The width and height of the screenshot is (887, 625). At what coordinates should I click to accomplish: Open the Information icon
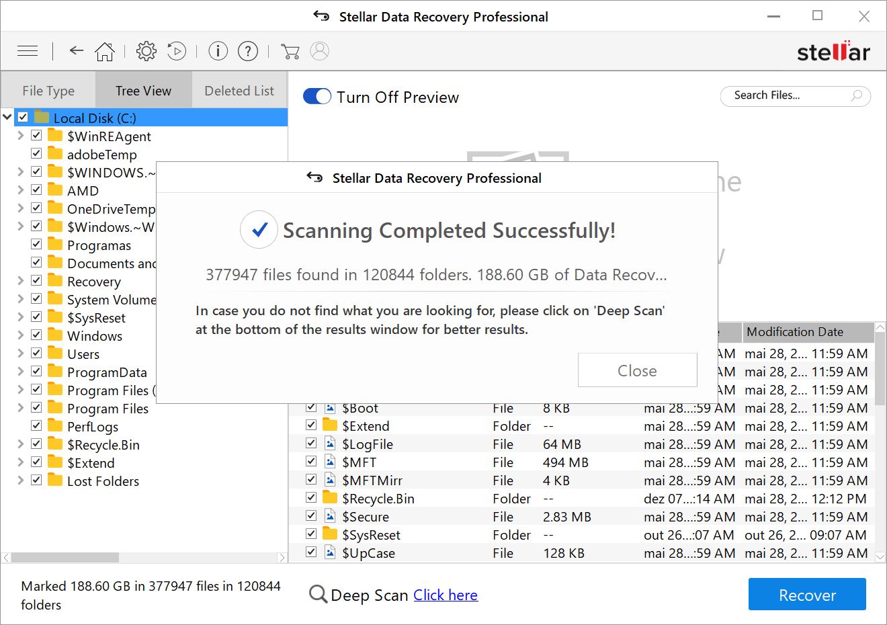coord(218,51)
